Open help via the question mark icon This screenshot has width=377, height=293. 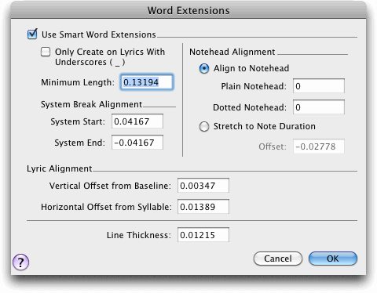tap(20, 262)
